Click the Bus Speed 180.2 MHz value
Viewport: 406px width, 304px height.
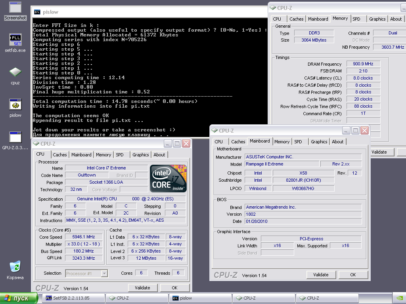pos(84,251)
